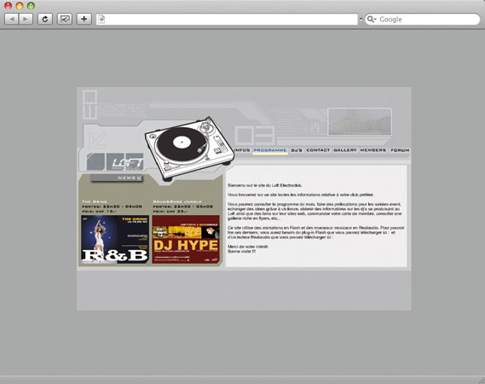Go to the CONTACT page
485x384 pixels.
click(318, 150)
